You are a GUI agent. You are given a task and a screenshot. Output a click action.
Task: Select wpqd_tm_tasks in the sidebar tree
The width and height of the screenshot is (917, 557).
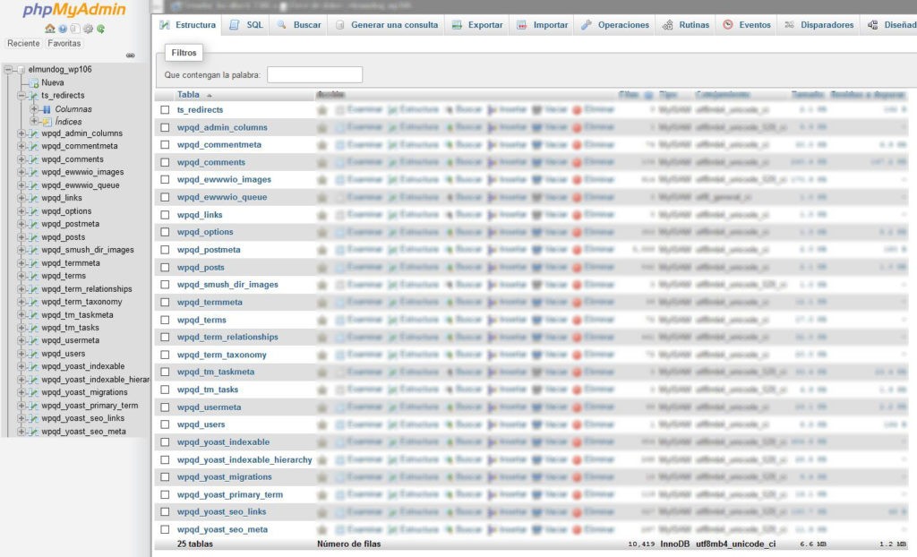70,328
